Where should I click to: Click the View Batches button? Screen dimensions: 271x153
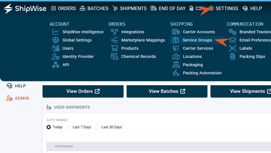click(167, 91)
